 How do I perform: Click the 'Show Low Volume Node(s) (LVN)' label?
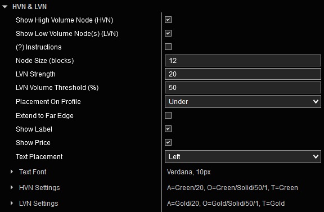point(67,34)
